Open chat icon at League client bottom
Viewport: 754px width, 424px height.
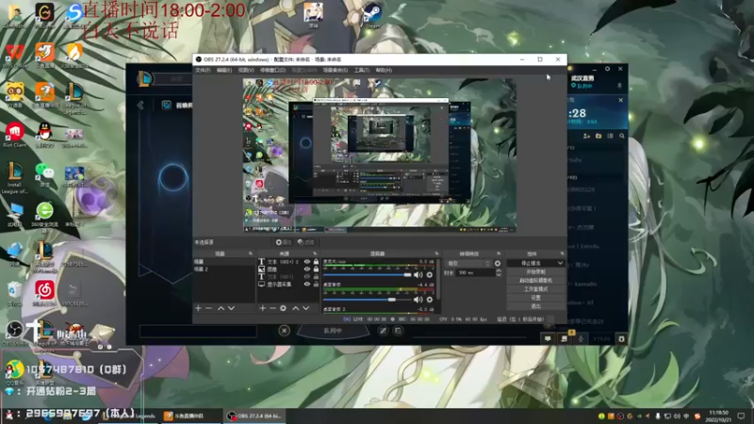coord(548,339)
